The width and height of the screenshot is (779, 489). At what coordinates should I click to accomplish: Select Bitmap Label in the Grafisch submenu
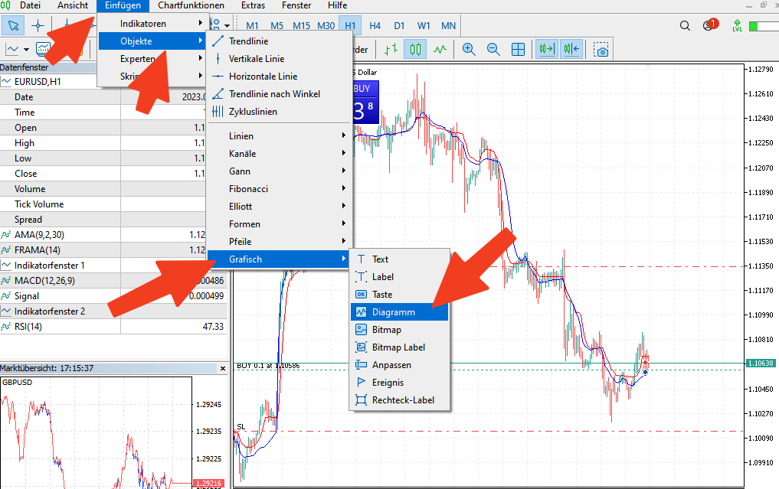398,347
